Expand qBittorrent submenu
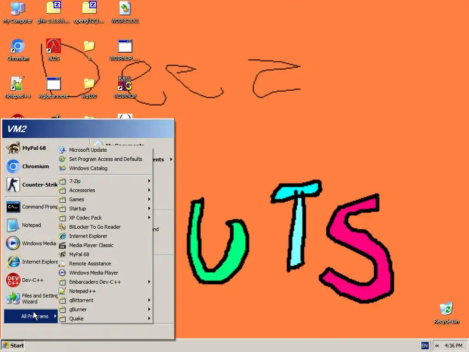Viewport: 469px width, 352px height. click(105, 300)
